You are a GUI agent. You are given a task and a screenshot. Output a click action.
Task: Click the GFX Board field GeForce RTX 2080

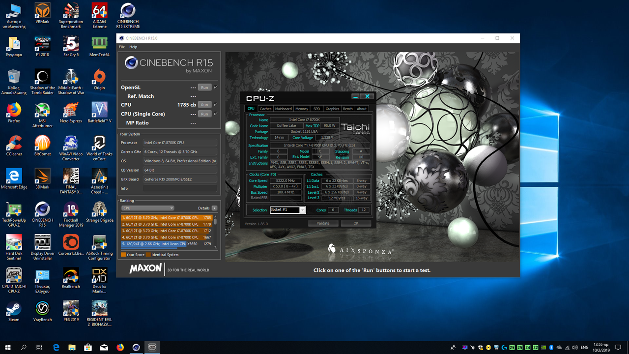(180, 179)
